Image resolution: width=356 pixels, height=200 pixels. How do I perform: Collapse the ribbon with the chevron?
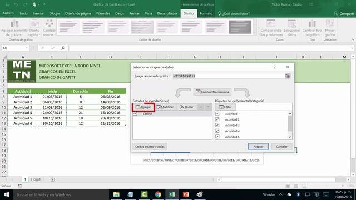point(352,39)
